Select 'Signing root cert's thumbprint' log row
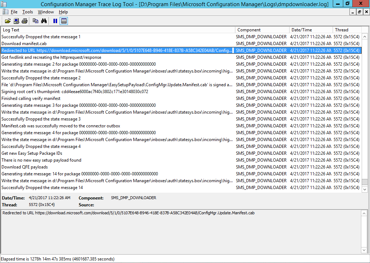This screenshot has height=263, width=370. (181, 91)
